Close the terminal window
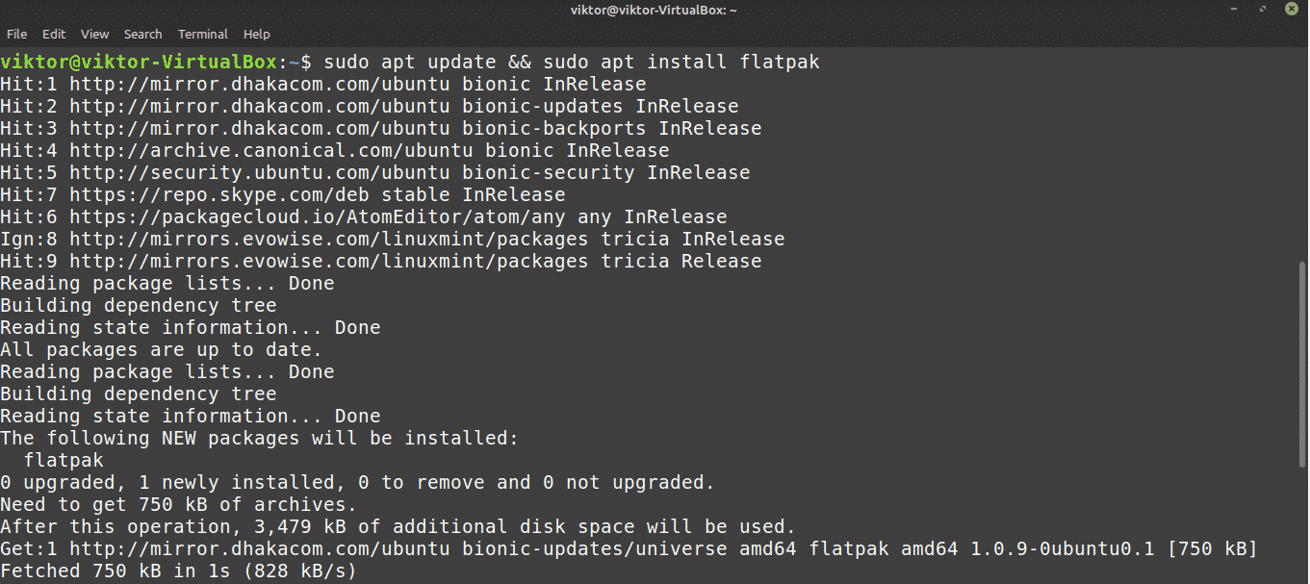The image size is (1310, 584). tap(1291, 10)
